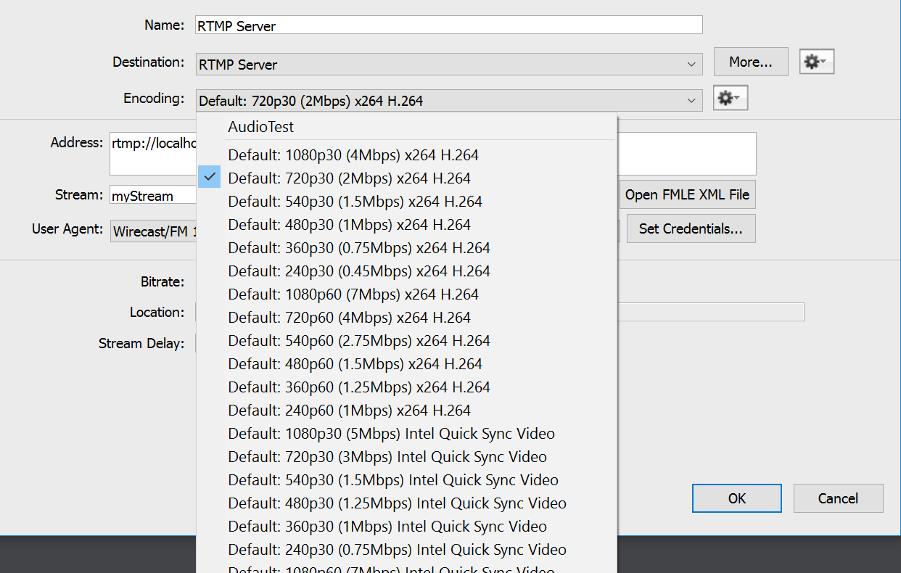Click inside the Name text field
The image size is (901, 573).
click(x=448, y=25)
